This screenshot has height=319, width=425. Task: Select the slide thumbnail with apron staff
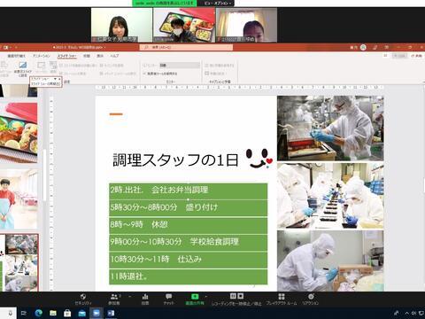pyautogui.click(x=19, y=199)
